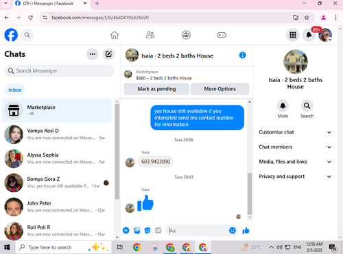Screen dimensions: 343x254
Task: Click the browser address bar URL
Action: tap(100, 18)
